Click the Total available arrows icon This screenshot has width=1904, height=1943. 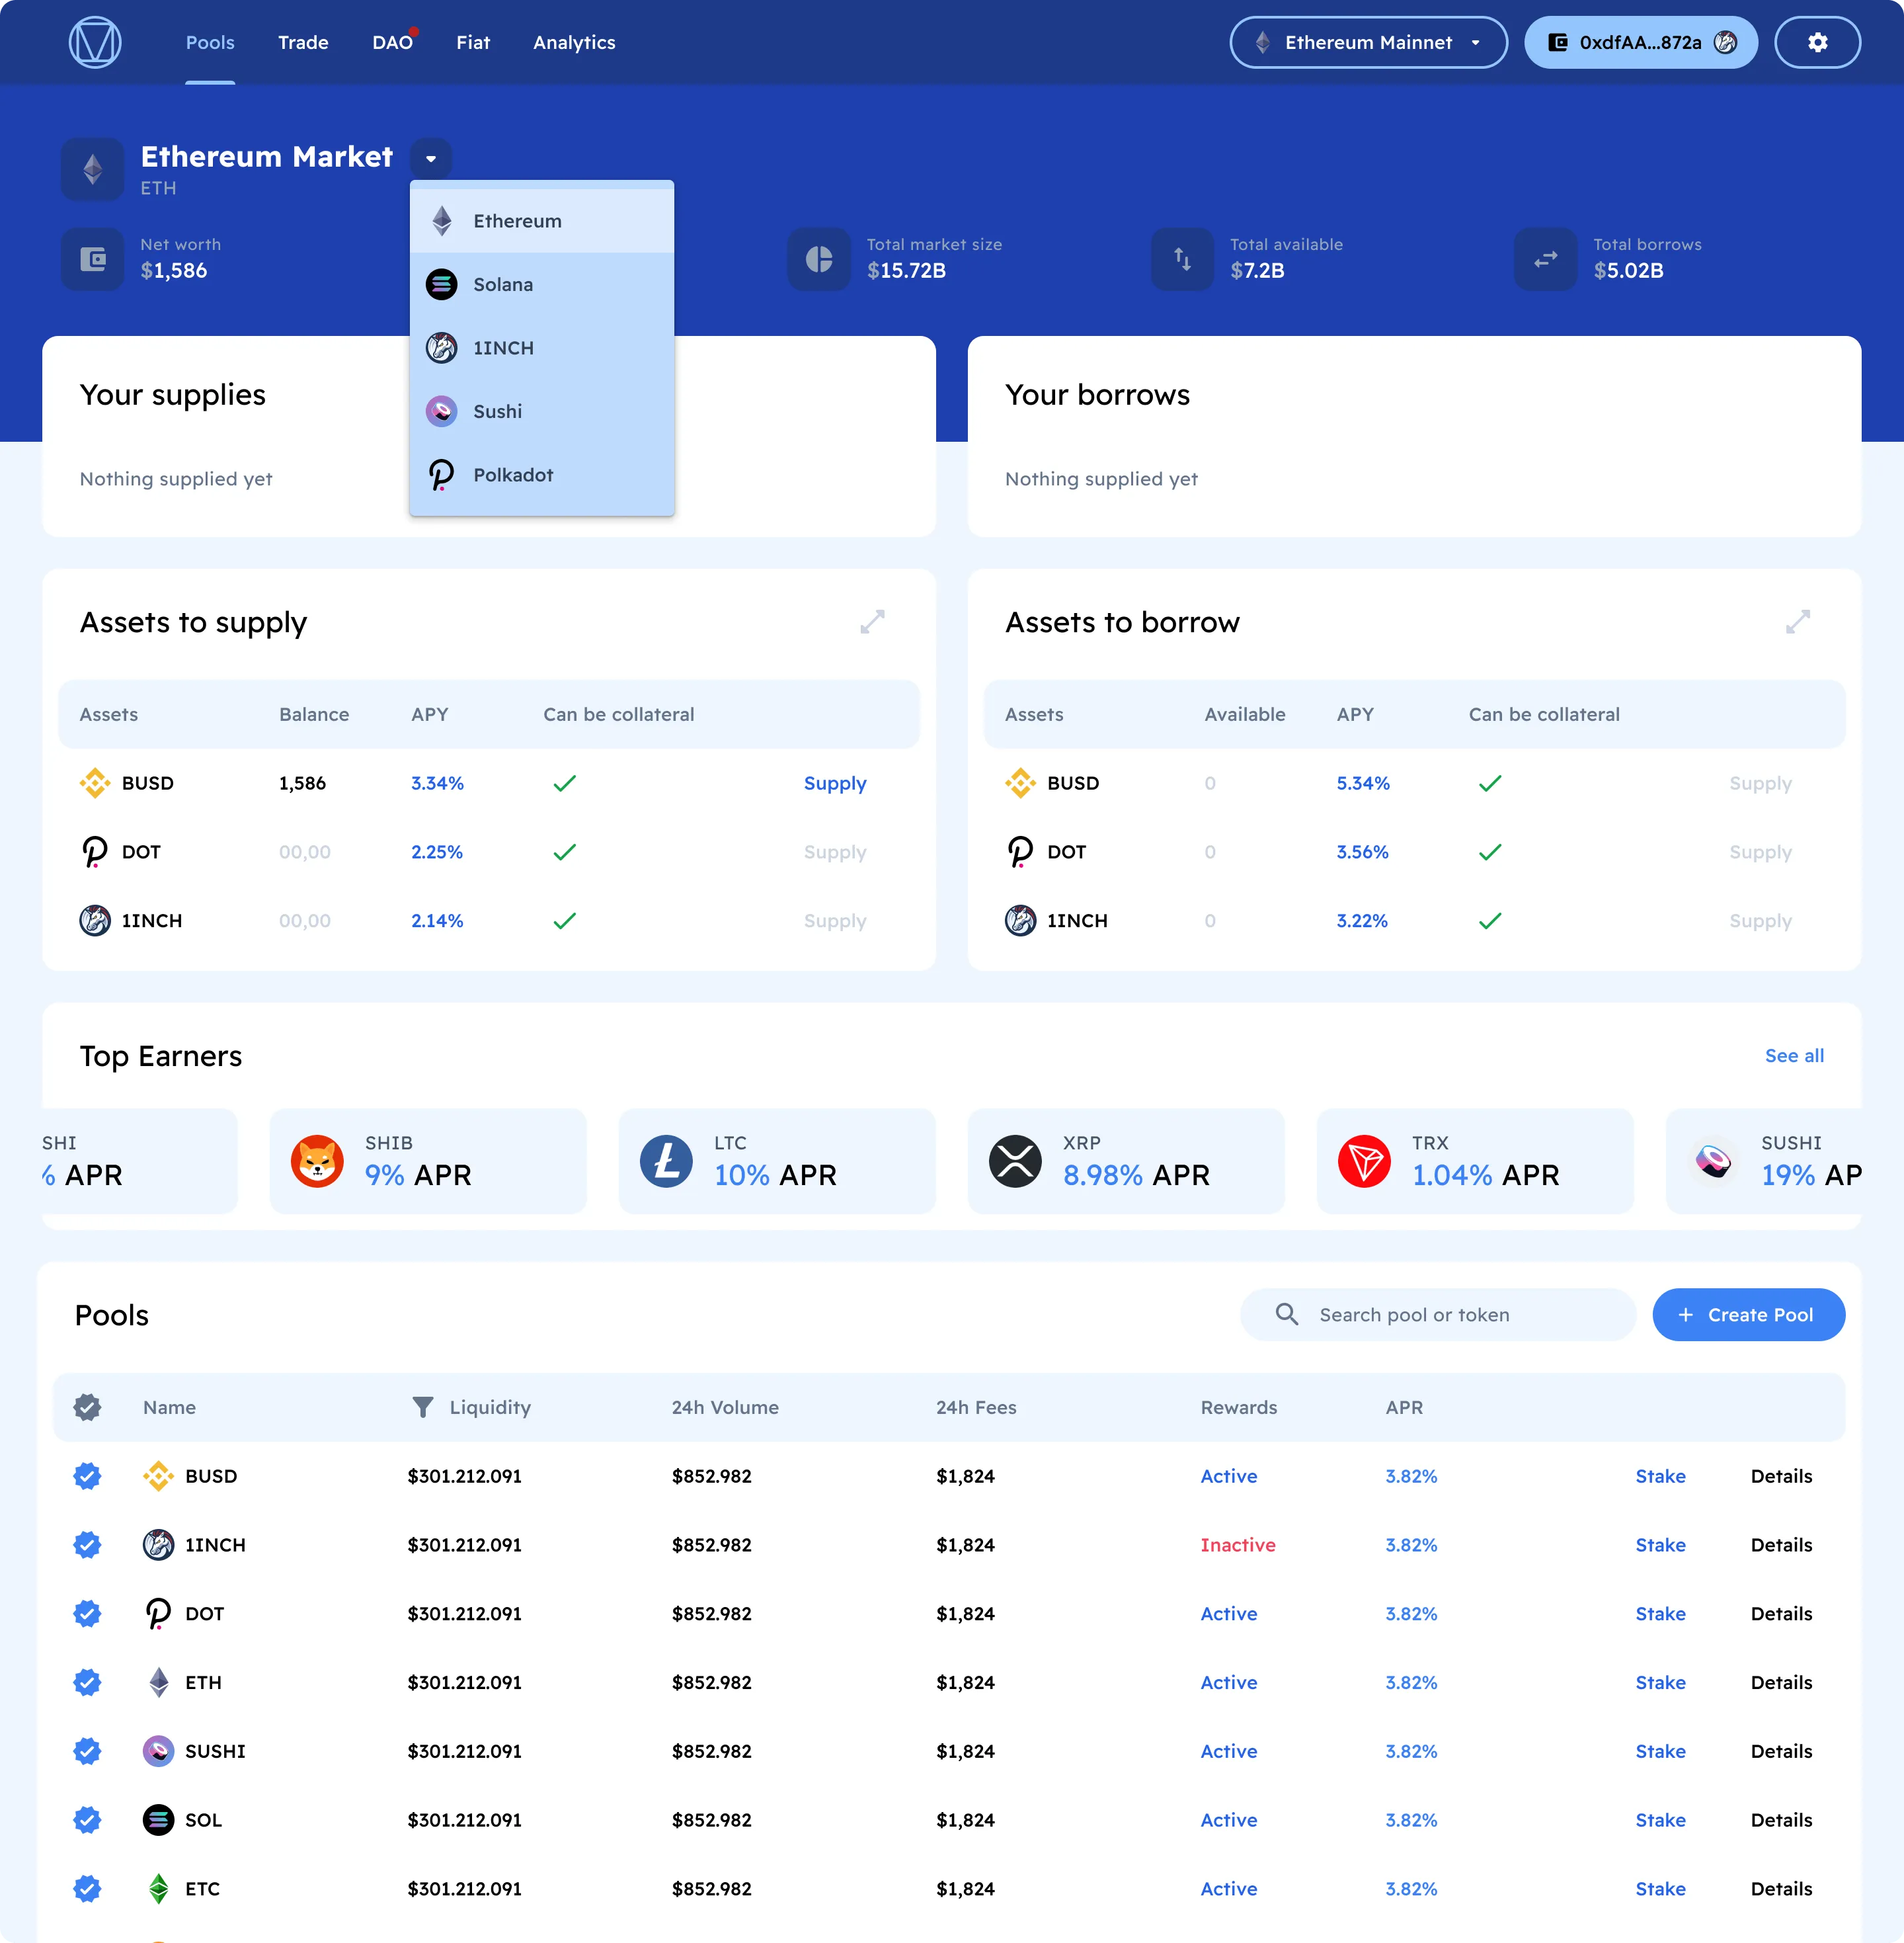(1182, 259)
